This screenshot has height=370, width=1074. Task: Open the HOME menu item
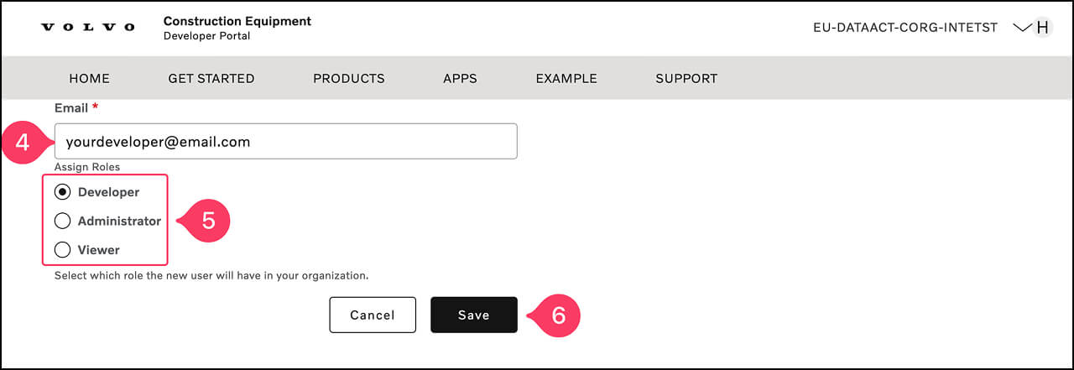(90, 79)
